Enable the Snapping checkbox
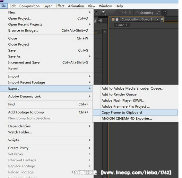Viewport: 182px width, 178px height. [x=137, y=13]
